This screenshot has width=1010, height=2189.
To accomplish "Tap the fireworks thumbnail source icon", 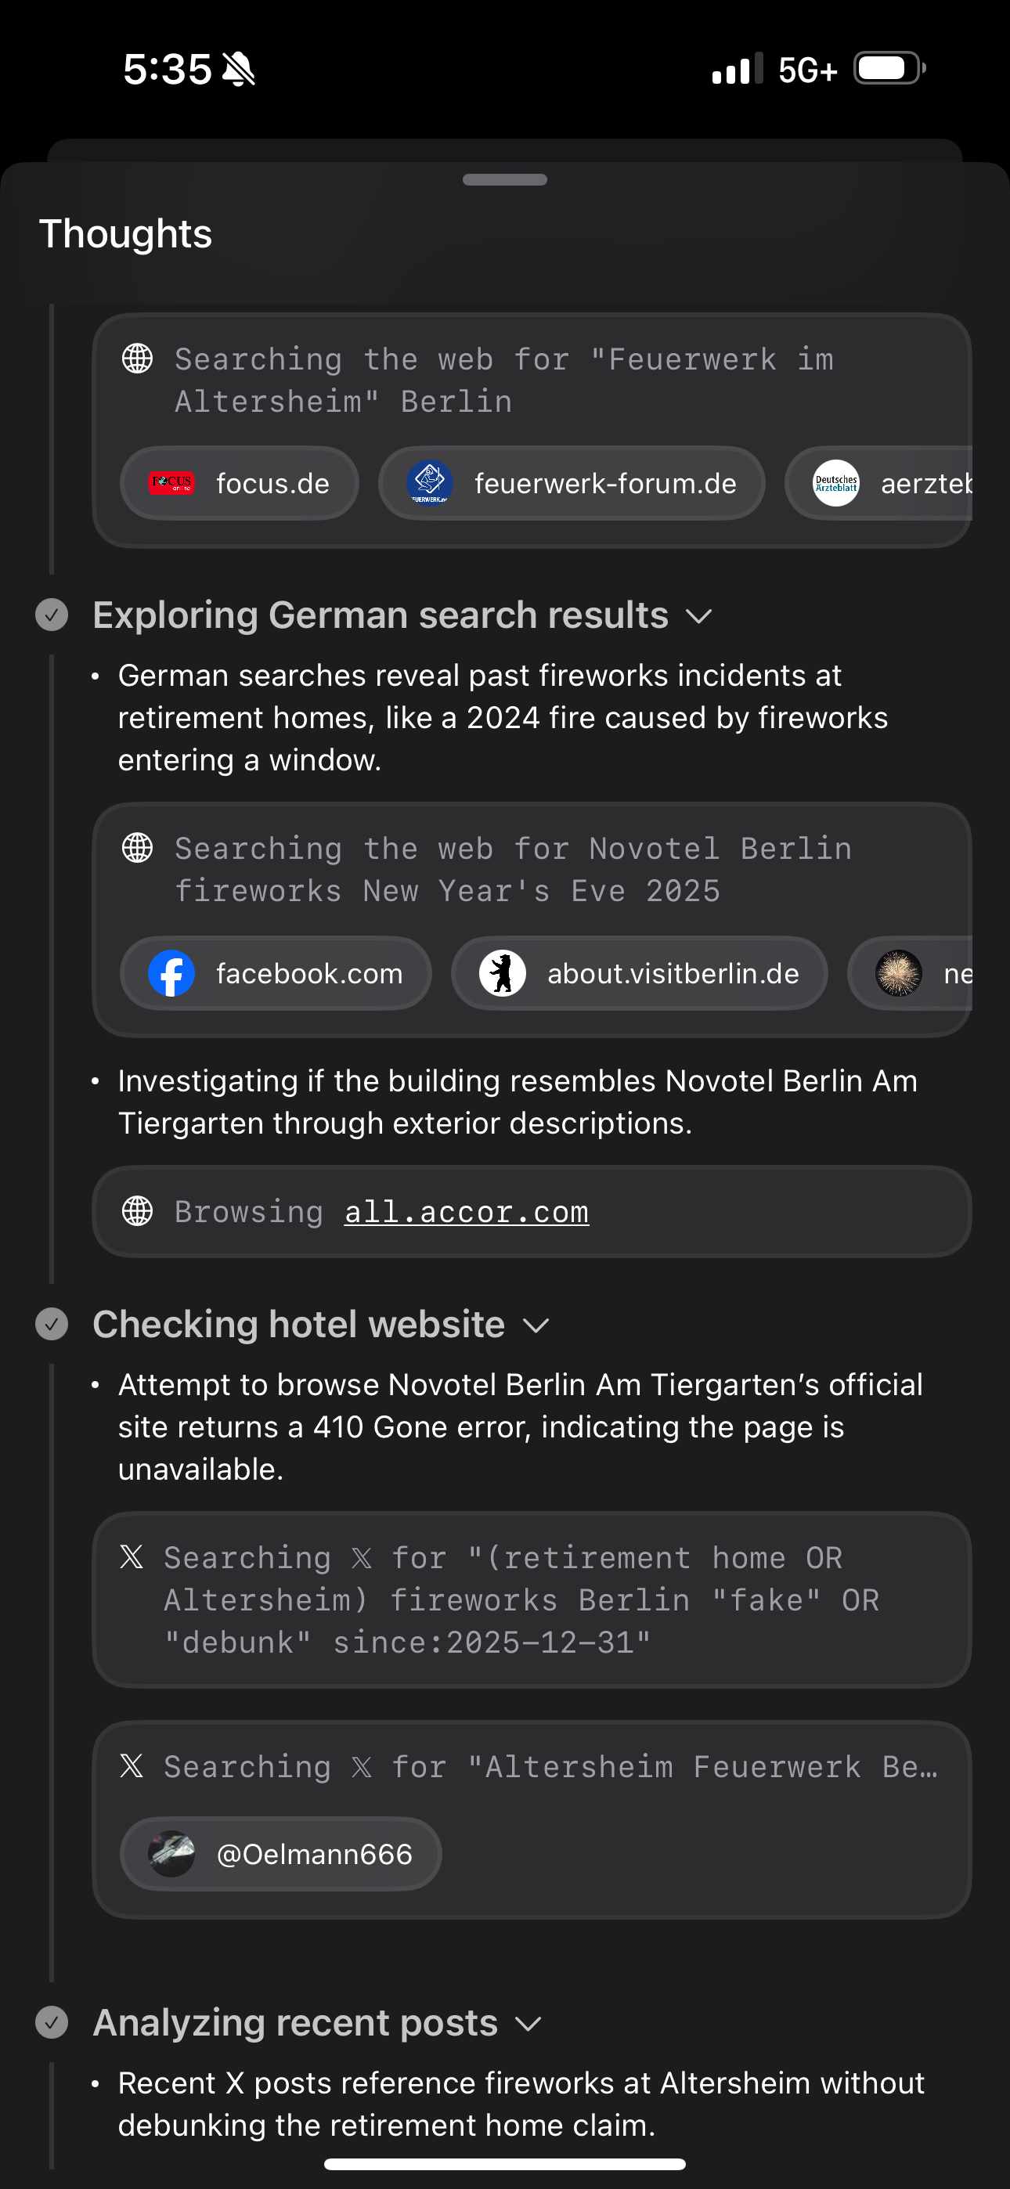I will point(899,973).
